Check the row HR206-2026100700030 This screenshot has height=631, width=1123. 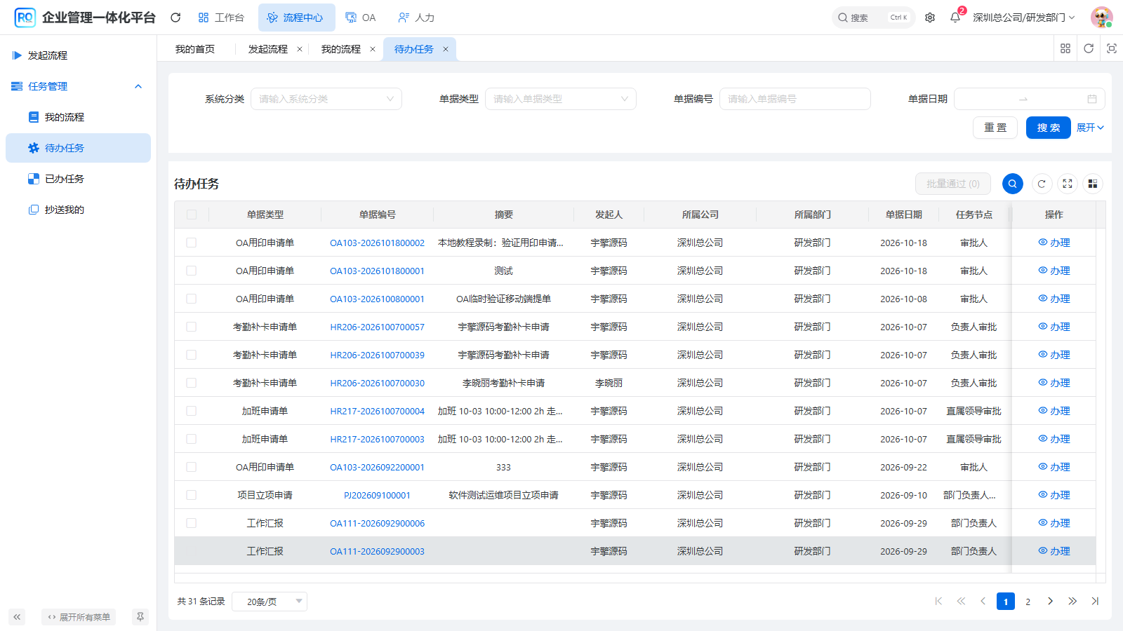pyautogui.click(x=192, y=383)
